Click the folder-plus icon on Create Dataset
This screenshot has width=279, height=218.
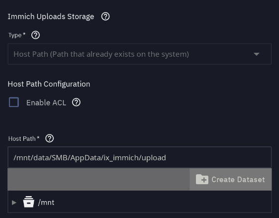[x=202, y=179]
